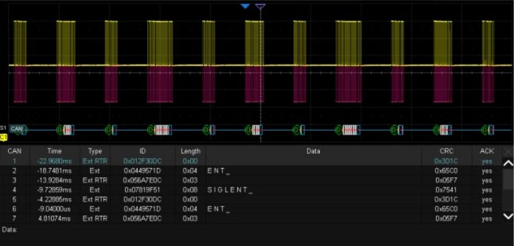
Task: Click length 0x08 in row 4
Action: pyautogui.click(x=190, y=190)
